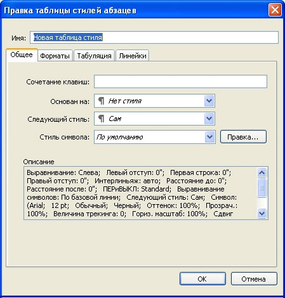Click the text ПЕРиВЫКЛ: Standard; in description
Image resolution: width=285 pixels, height=298 pixels.
[137, 189]
